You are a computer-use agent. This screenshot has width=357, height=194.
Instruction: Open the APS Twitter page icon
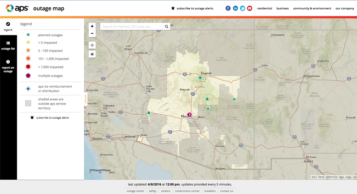point(243,8)
